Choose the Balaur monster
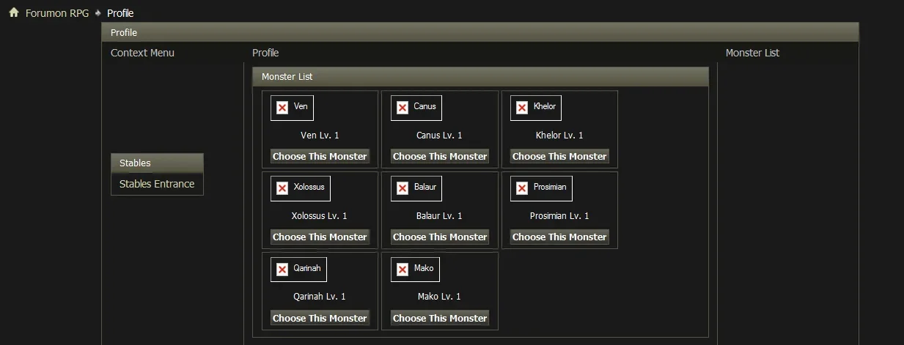Viewport: 904px width, 345px height. (440, 237)
